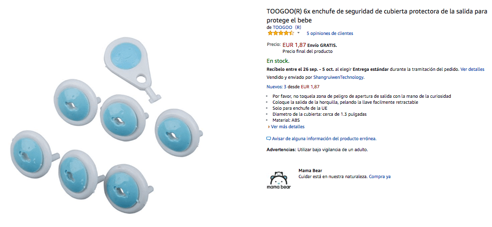Click the main product image
Image resolution: width=492 pixels, height=227 pixels.
pos(107,125)
